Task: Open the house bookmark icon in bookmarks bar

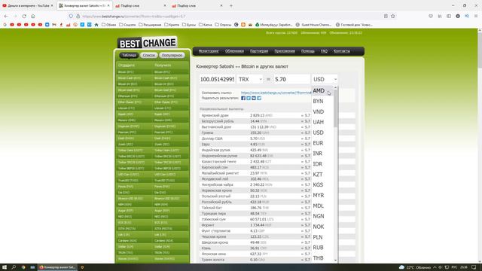Action: (x=96, y=25)
